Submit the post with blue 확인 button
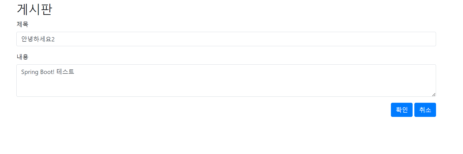The image size is (463, 154). tap(402, 110)
